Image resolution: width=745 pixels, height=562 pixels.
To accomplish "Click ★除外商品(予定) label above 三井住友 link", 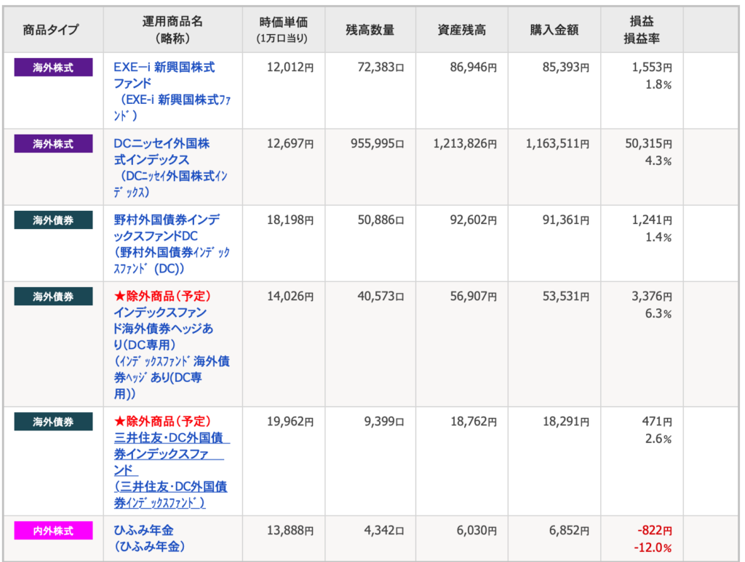I will pyautogui.click(x=162, y=422).
